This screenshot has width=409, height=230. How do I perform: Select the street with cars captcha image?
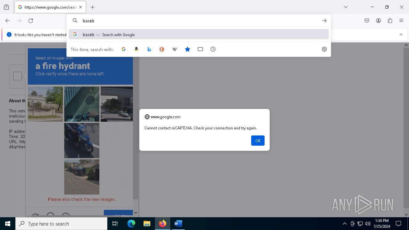(117, 104)
